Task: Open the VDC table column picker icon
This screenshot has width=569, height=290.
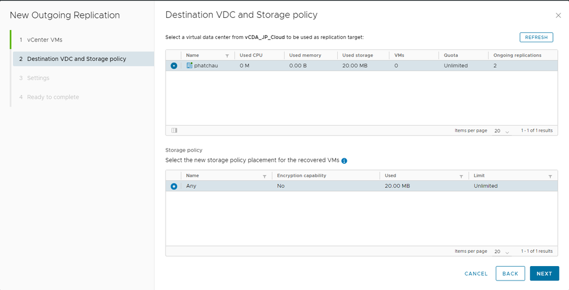Action: [x=174, y=131]
